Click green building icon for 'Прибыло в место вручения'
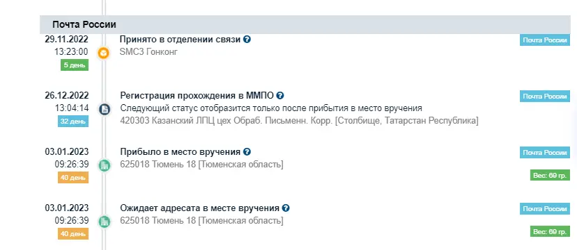Image resolution: width=577 pixels, height=250 pixels. tap(104, 165)
